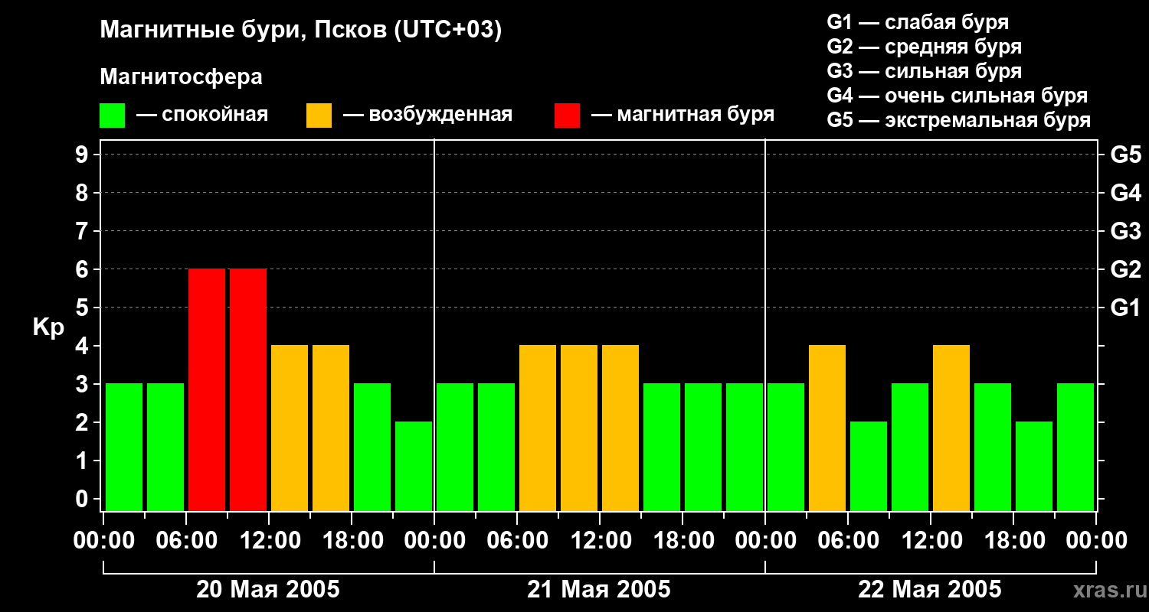Click the "G3 — сильная буря" legend line
This screenshot has height=612, width=1149.
pyautogui.click(x=924, y=71)
